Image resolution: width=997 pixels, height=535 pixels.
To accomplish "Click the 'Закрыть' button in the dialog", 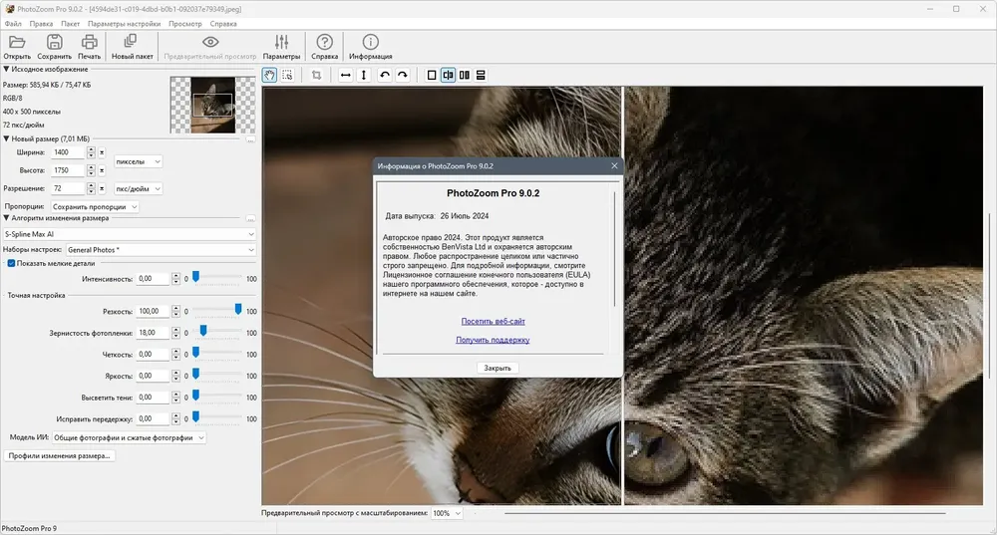I will pos(498,368).
